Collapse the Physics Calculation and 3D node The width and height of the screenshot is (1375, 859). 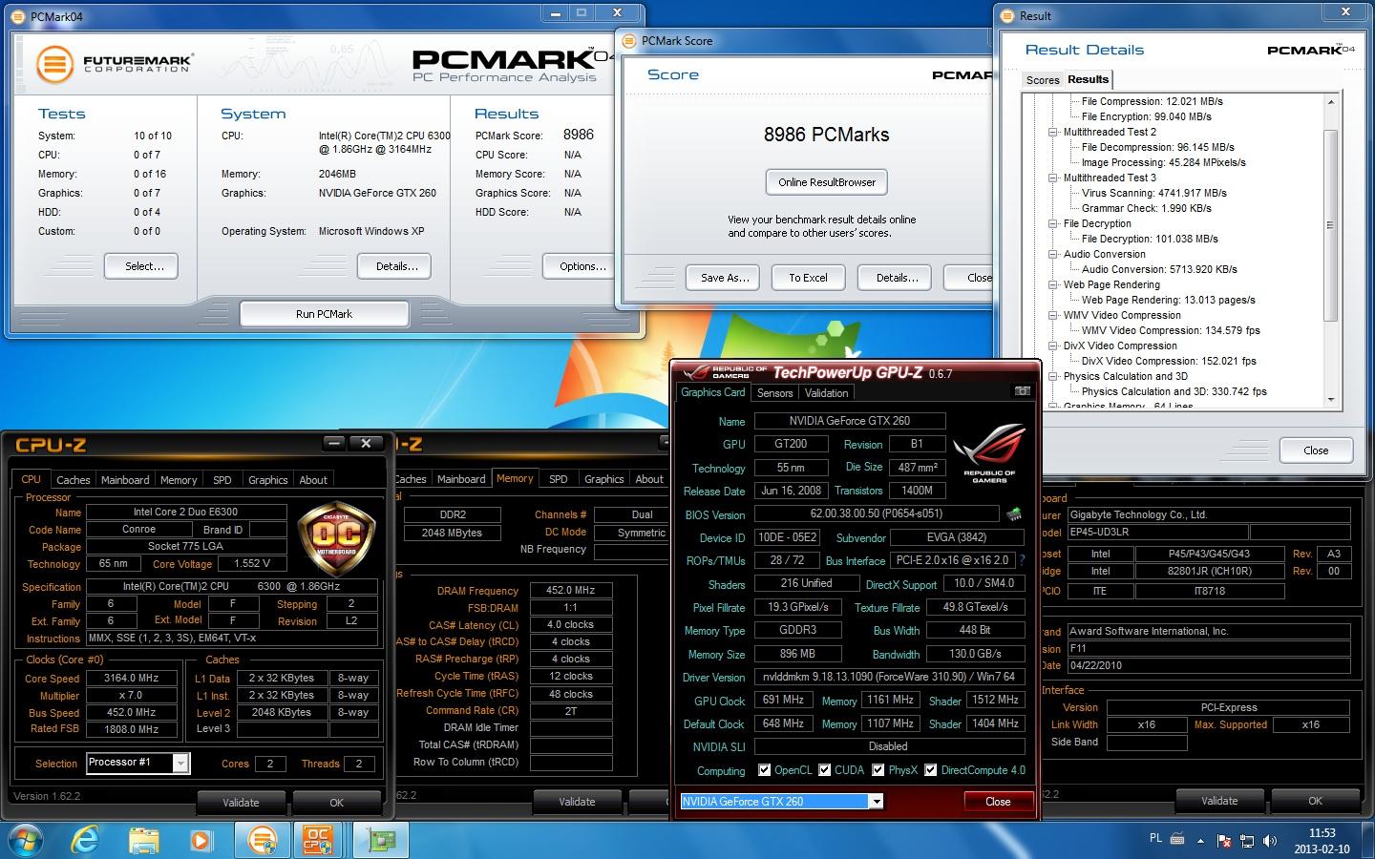pos(1052,376)
